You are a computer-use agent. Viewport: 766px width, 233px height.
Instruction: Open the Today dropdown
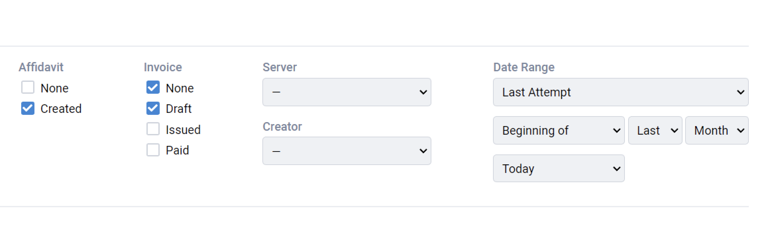pyautogui.click(x=559, y=168)
